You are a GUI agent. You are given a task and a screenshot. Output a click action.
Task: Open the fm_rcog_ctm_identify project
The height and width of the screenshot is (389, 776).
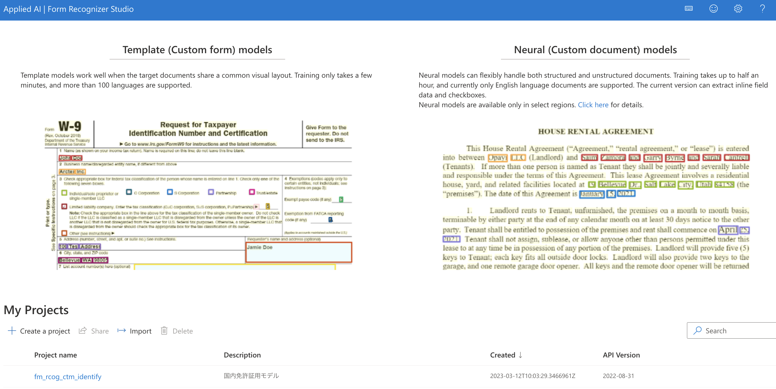click(x=68, y=376)
